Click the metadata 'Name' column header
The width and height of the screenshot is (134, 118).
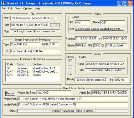23,64
